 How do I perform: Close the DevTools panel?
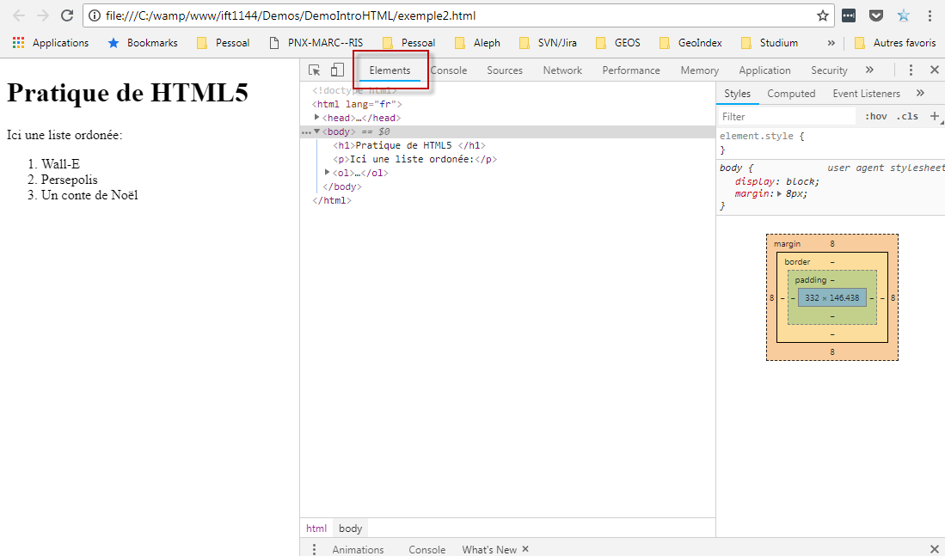tap(935, 70)
